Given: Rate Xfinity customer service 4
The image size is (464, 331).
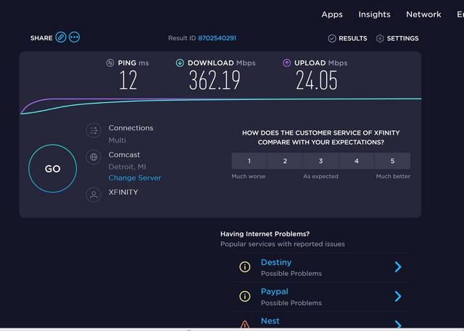Looking at the screenshot, I should tap(357, 161).
